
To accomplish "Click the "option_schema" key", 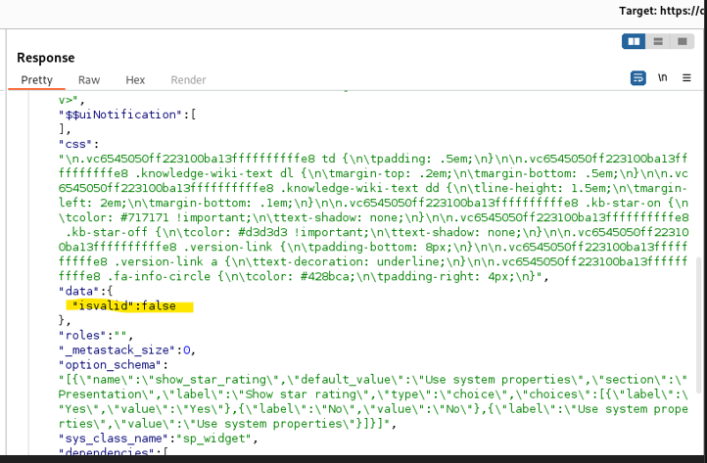I will 110,365.
